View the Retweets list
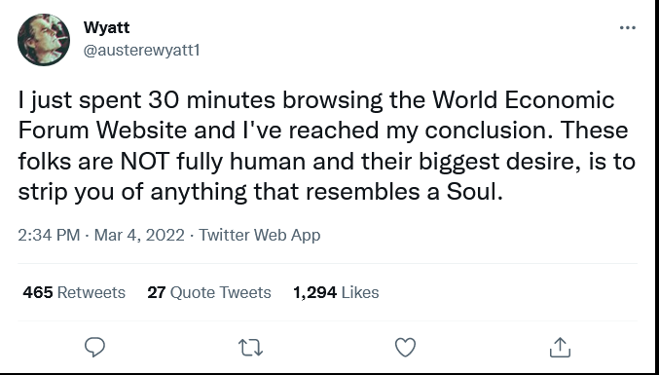 click(x=91, y=292)
